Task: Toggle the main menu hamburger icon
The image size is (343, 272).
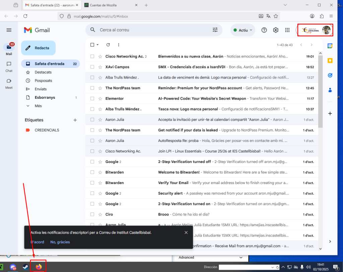Action: point(9,30)
